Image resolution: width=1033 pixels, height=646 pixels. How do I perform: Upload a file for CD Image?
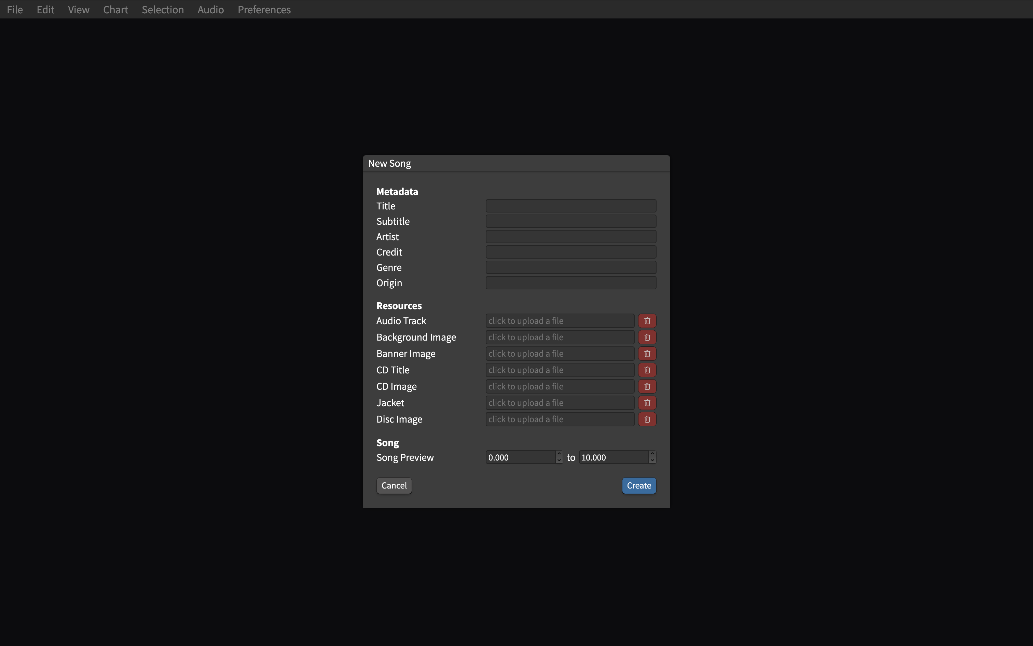coord(560,386)
